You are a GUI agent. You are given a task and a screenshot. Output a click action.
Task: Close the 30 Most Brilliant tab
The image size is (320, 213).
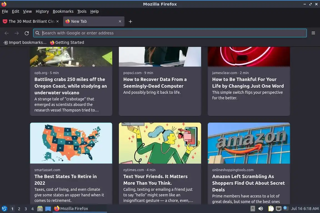[x=57, y=21]
